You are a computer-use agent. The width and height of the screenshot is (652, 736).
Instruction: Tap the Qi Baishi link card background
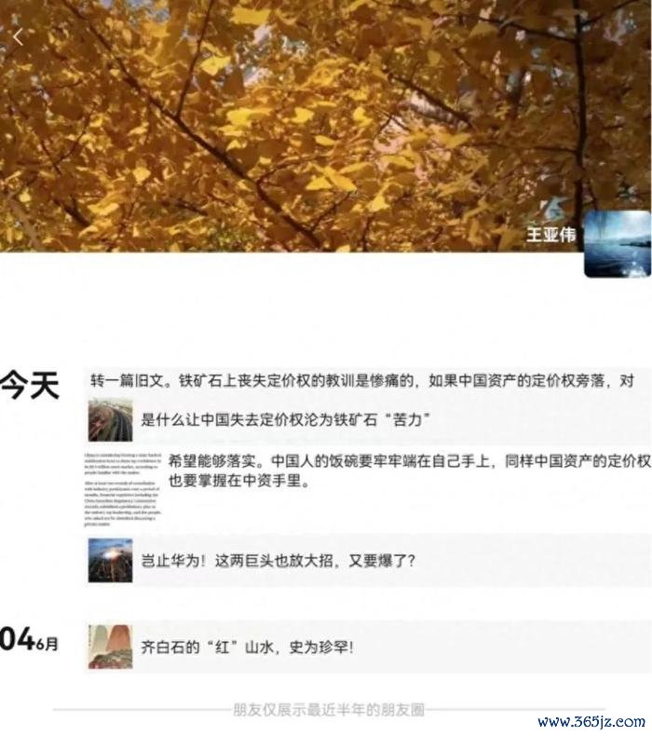pos(368,647)
